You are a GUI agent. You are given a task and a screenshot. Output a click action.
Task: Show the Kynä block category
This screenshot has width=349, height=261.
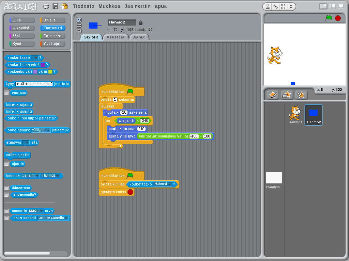point(22,44)
